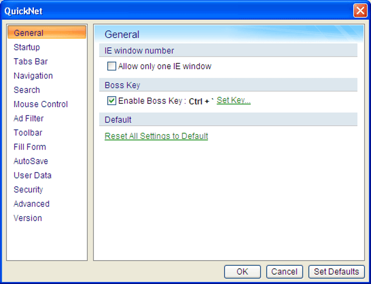Viewport: 371px width, 284px height.
Task: Enable Allow only one IE window
Action: pyautogui.click(x=112, y=66)
